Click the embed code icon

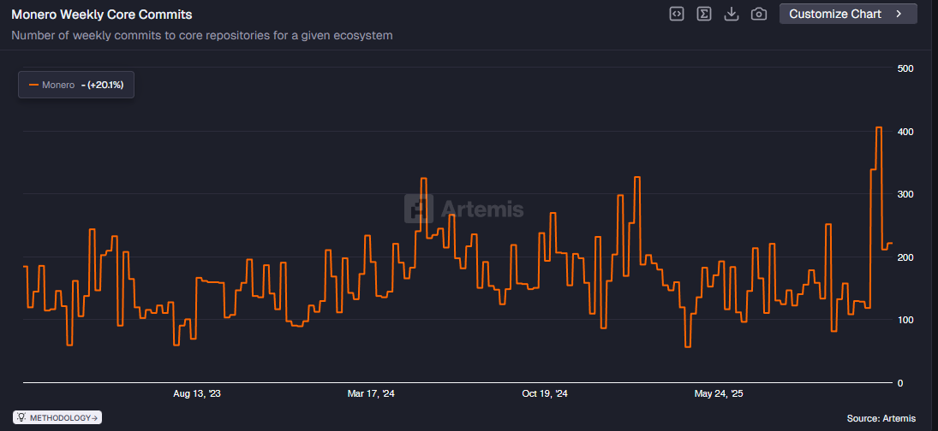pos(677,14)
